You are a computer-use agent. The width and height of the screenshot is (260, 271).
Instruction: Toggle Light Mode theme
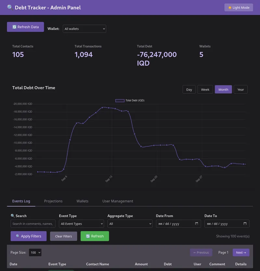click(x=239, y=7)
